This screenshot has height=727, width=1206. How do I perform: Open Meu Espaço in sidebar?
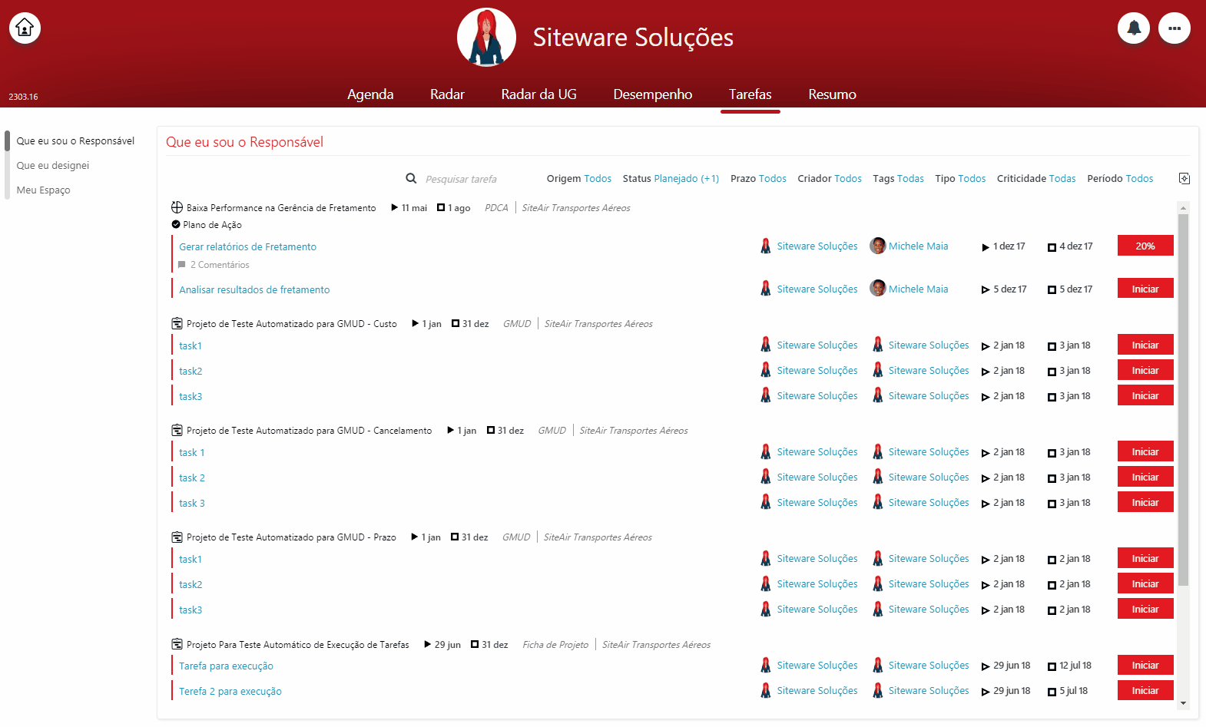coord(43,190)
